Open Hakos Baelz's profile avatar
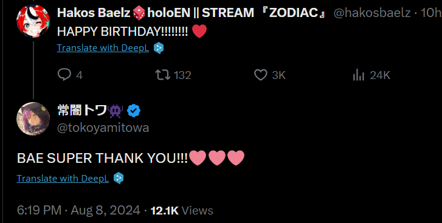This screenshot has height=223, width=442. (33, 21)
